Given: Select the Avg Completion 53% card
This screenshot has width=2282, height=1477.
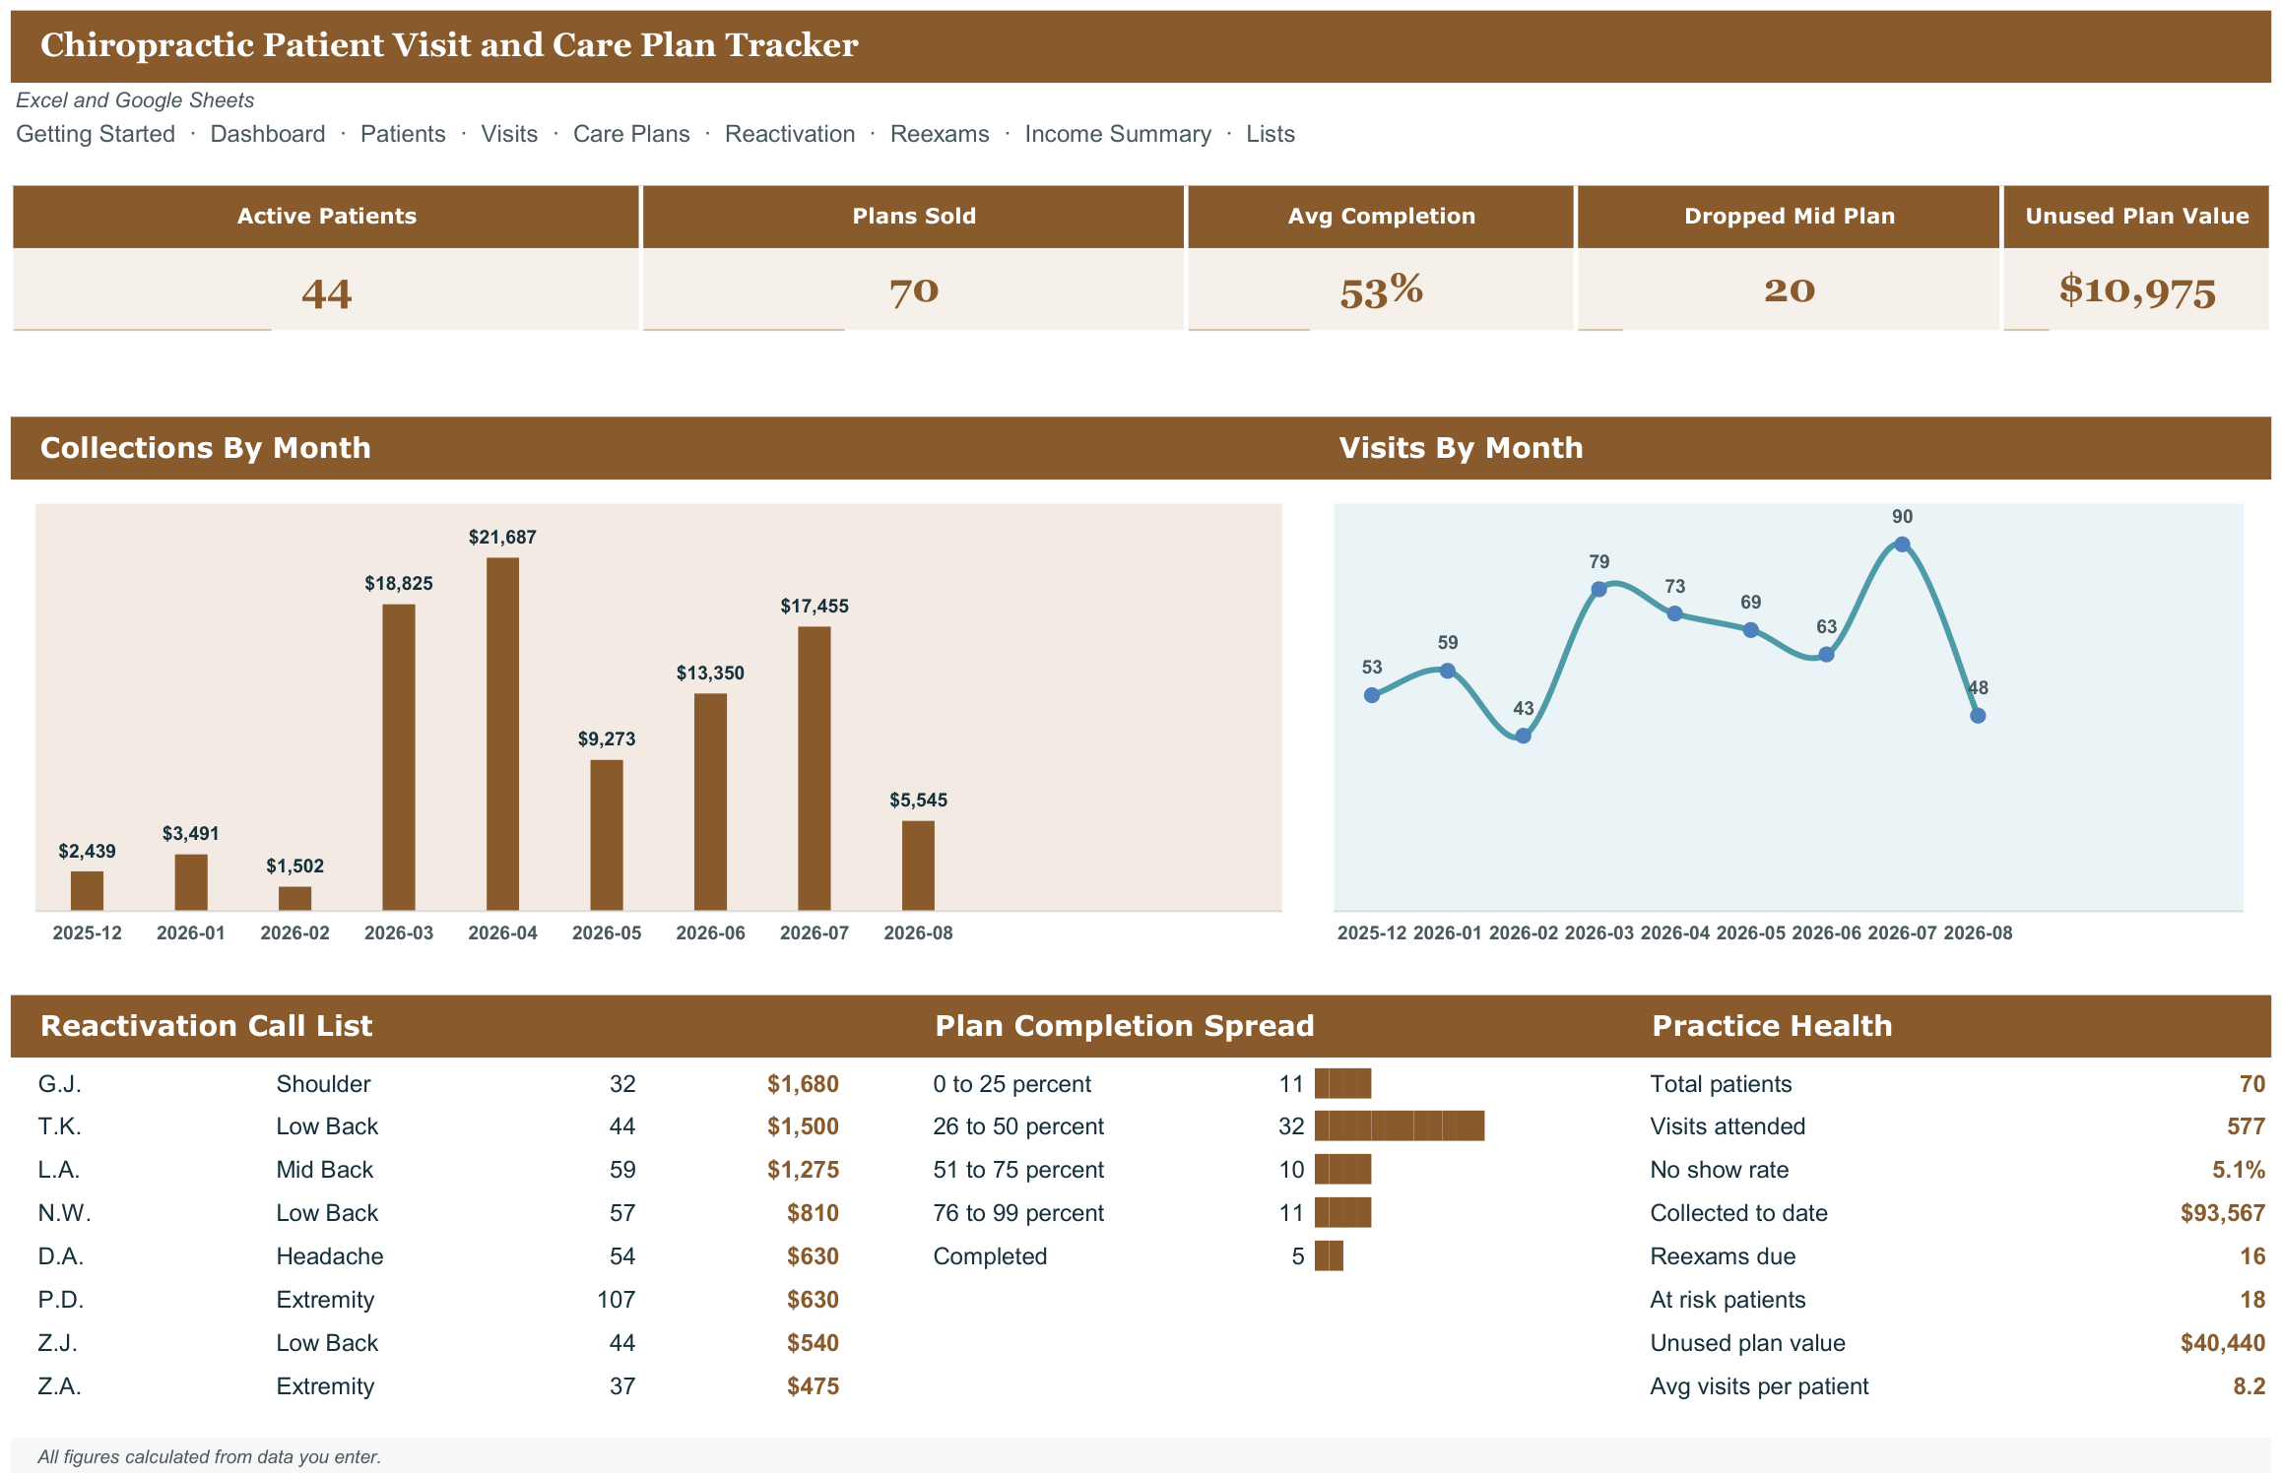Looking at the screenshot, I should click(1381, 258).
